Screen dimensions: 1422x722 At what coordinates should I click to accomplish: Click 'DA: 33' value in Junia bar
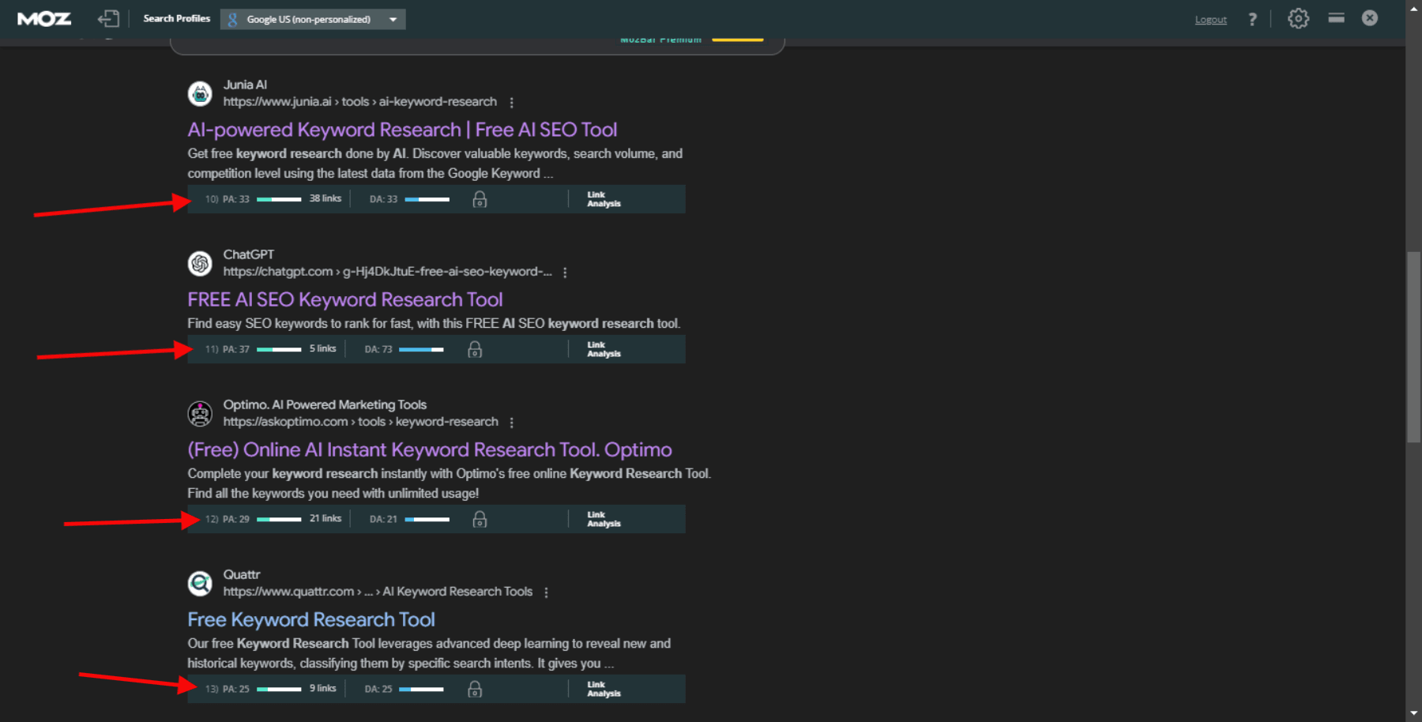[383, 199]
